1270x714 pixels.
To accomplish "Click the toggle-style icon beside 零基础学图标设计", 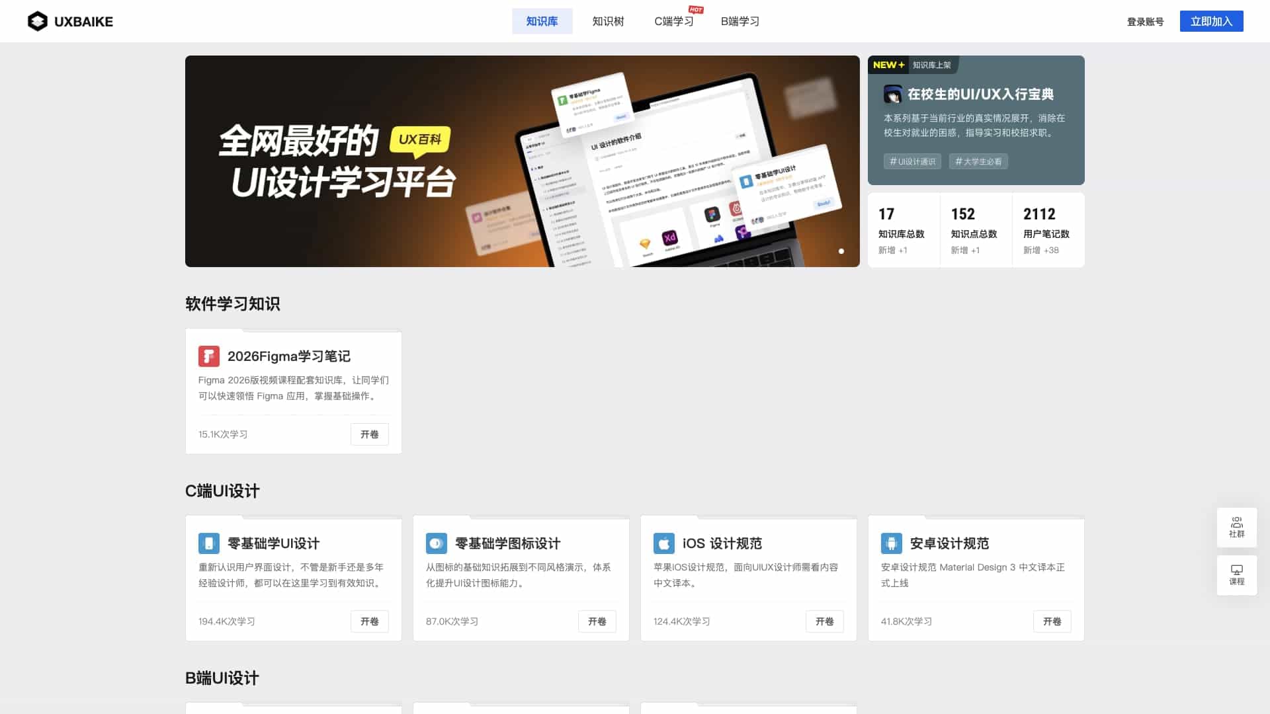I will [437, 543].
